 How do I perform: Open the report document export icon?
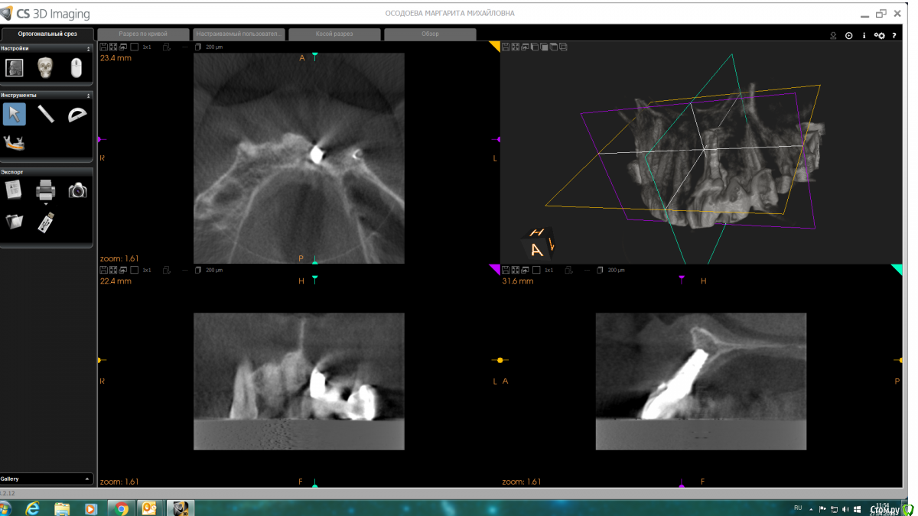[14, 190]
